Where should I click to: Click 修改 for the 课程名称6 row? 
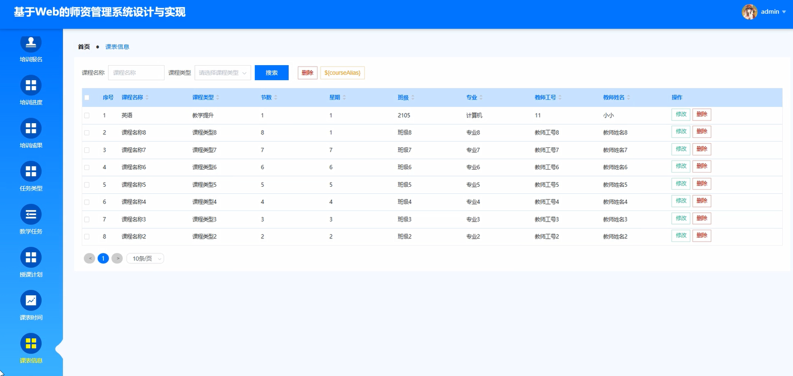(681, 167)
